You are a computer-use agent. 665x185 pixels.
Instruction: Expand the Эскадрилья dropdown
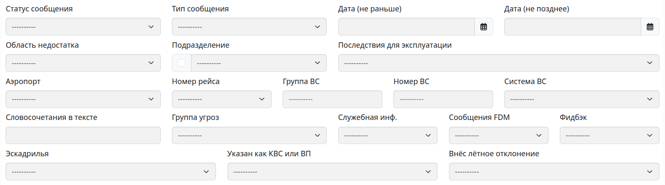click(111, 171)
